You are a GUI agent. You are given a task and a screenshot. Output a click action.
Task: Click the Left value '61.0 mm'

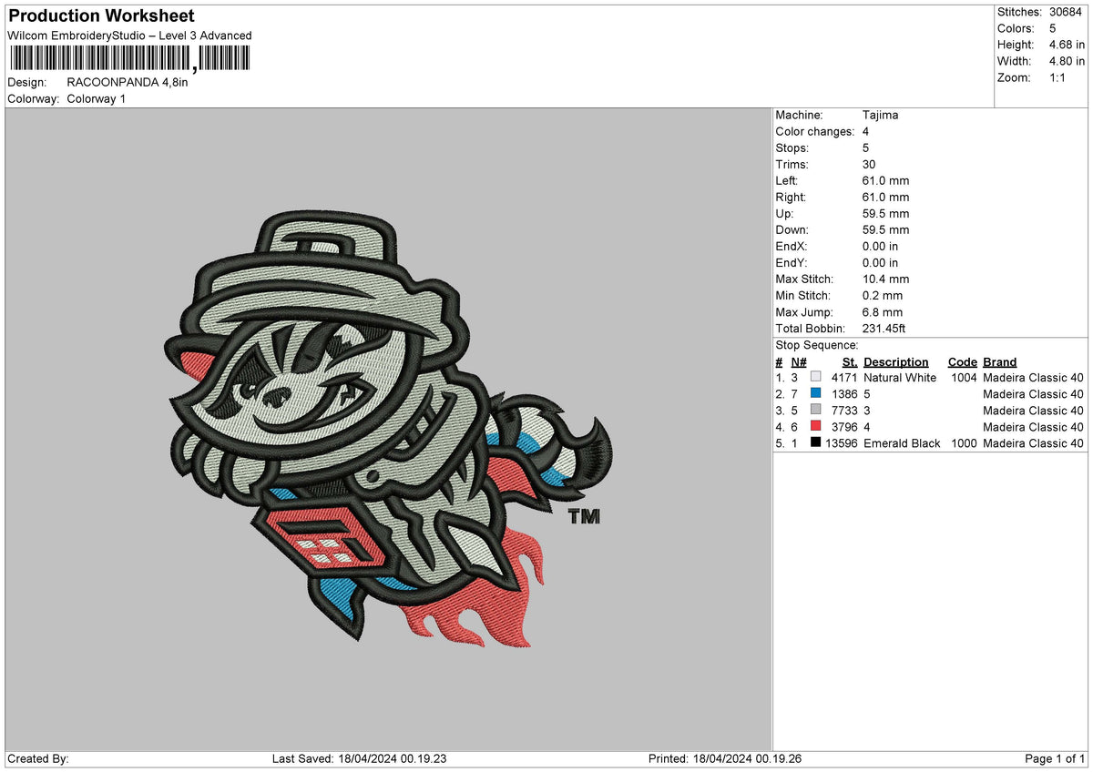[x=885, y=180]
